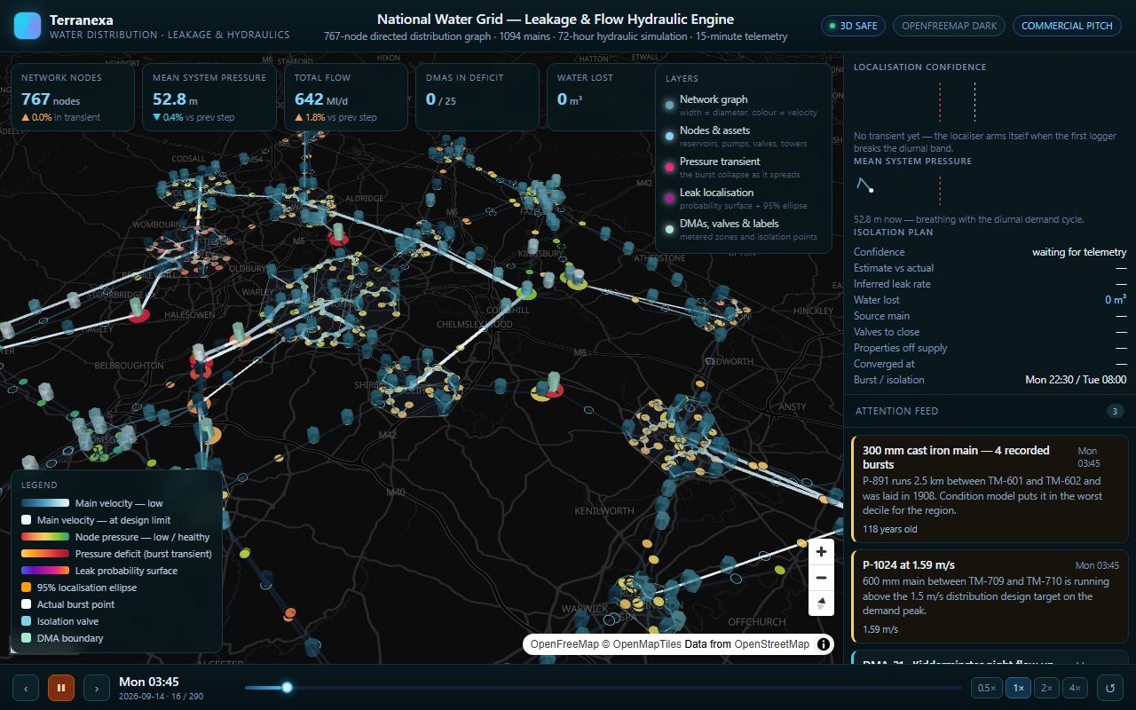Click the Water Lost 0 m³ card

point(601,97)
